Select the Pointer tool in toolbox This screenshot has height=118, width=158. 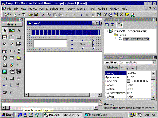[x=5, y=30]
